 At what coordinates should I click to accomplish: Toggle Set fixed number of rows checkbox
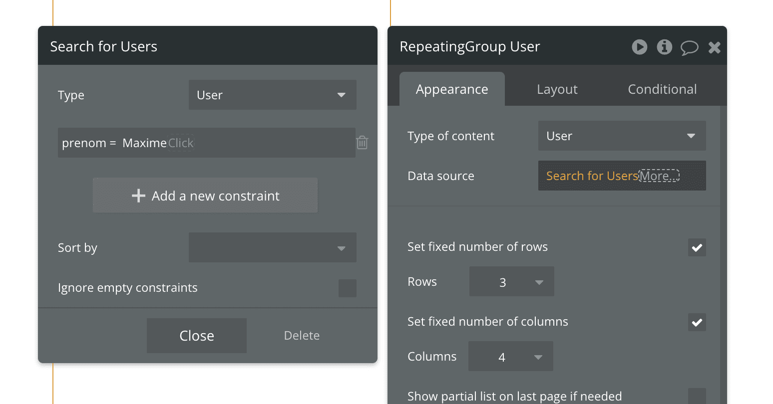[x=697, y=247]
